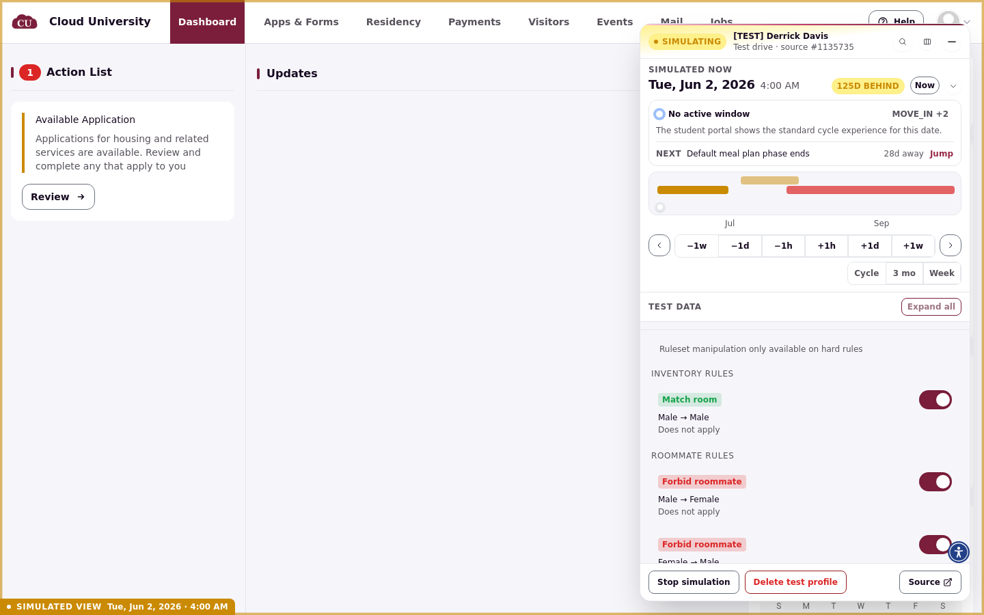The height and width of the screenshot is (615, 984).
Task: Open the account menu chevron
Action: [967, 22]
